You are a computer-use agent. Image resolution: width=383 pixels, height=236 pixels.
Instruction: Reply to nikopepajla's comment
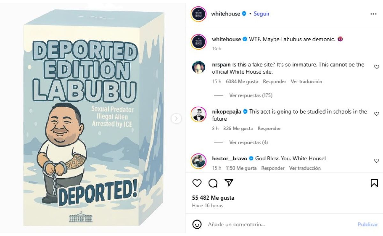(269, 129)
